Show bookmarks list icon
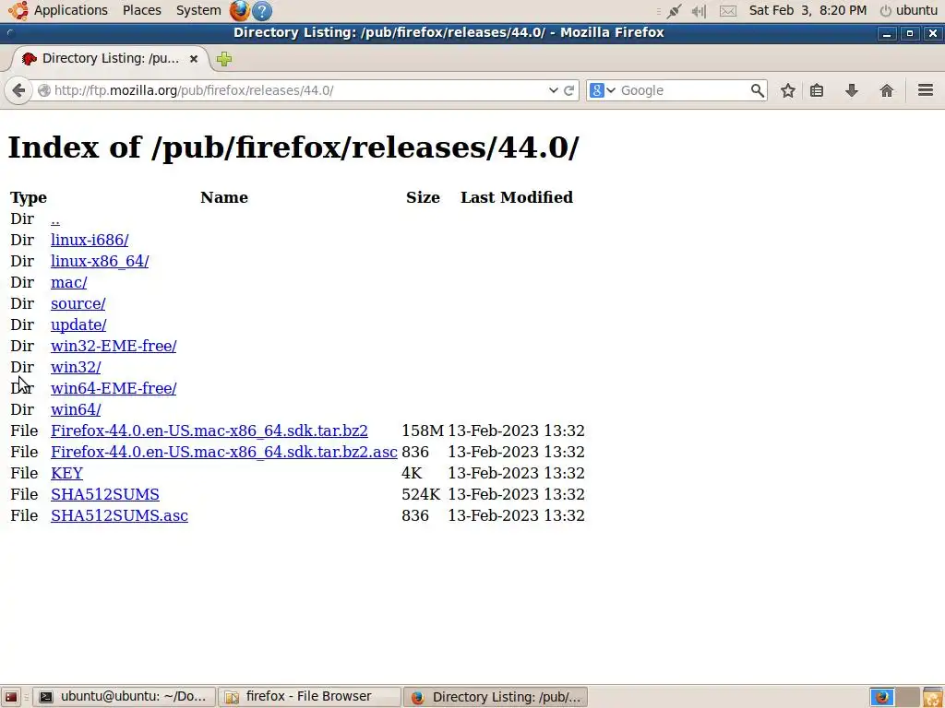 tap(817, 90)
